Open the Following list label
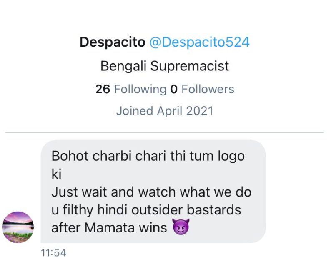The width and height of the screenshot is (331, 259). pyautogui.click(x=140, y=89)
